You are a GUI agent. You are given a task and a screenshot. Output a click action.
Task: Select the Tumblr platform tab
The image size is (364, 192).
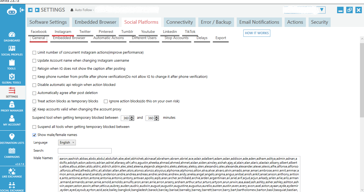(x=127, y=32)
